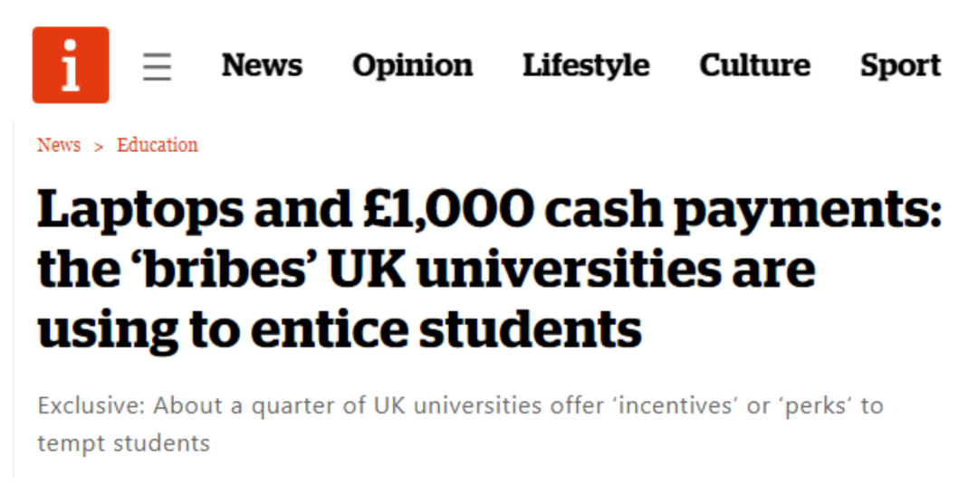Open the Education breadcrumb link

157,145
